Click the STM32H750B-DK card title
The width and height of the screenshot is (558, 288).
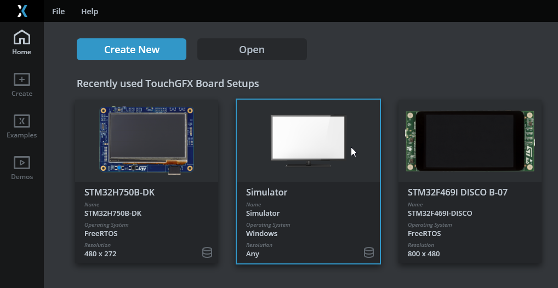[119, 192]
